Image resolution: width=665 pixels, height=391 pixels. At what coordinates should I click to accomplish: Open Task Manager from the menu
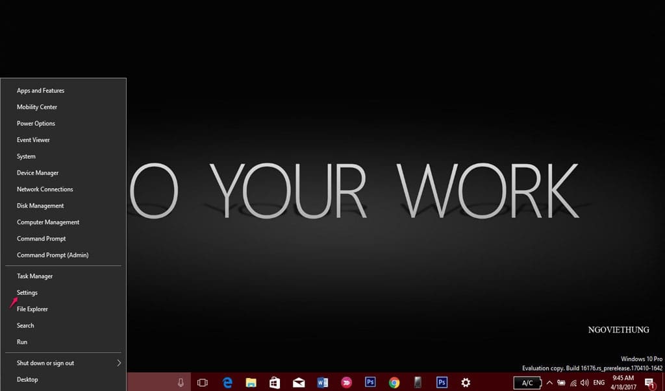(35, 276)
